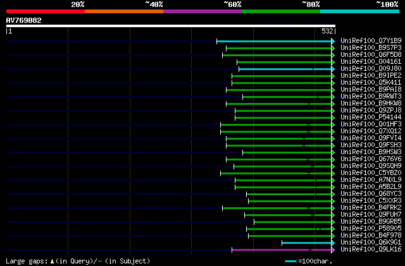
Task: Select label UniRef100_Q01HF3
Action: [x=371, y=124]
